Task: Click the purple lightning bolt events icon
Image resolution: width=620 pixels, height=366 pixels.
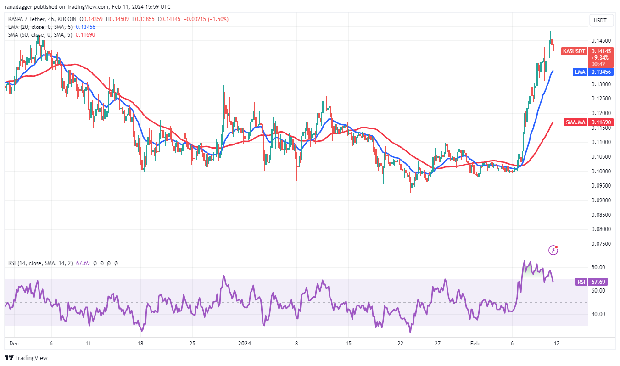Action: tap(553, 250)
